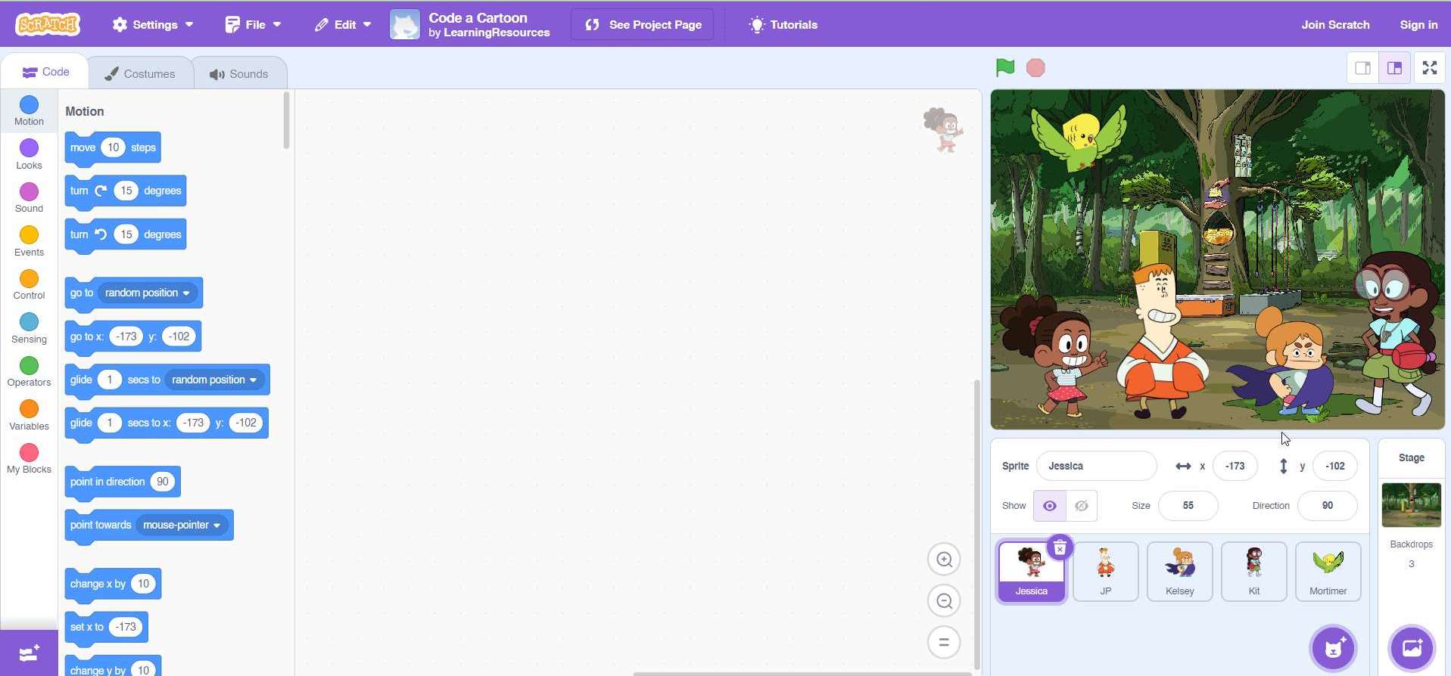Click the sprite y position field
The width and height of the screenshot is (1451, 676).
coord(1334,466)
